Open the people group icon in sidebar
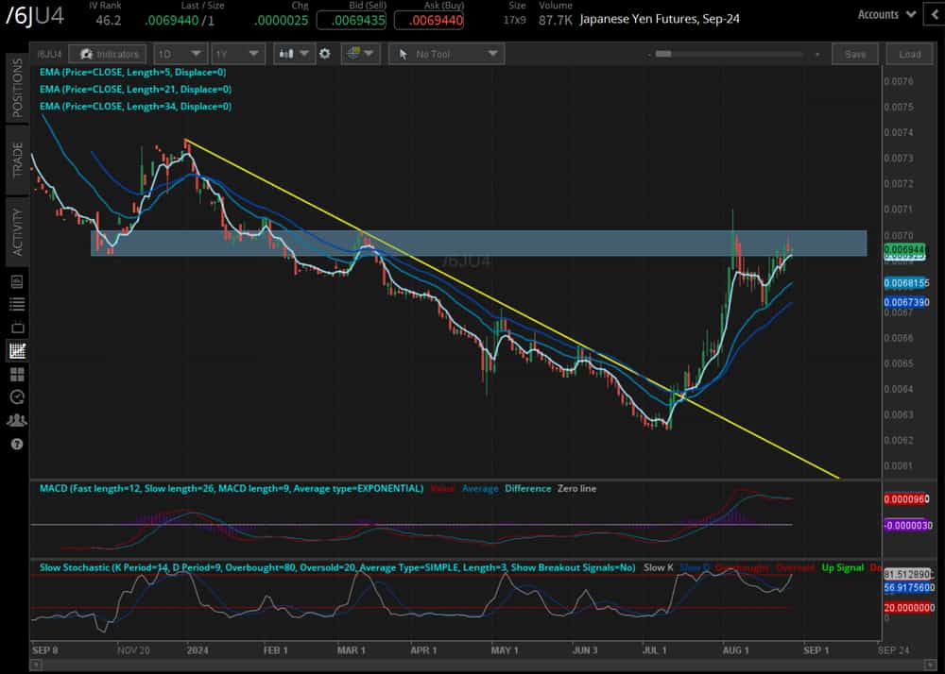The width and height of the screenshot is (945, 674). [17, 420]
